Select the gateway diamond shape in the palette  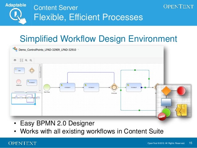click(32, 70)
